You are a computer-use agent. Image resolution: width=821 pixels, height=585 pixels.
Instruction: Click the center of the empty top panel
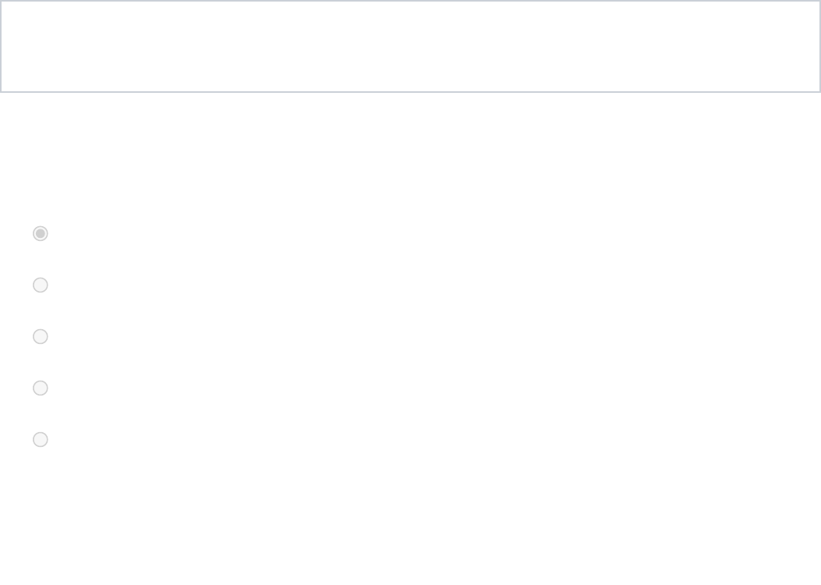(x=410, y=47)
